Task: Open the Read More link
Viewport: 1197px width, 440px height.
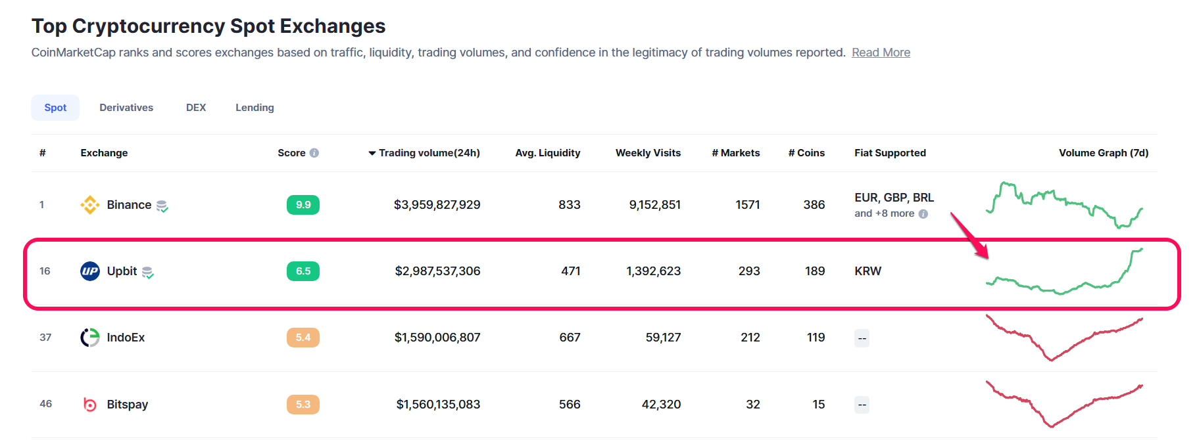Action: pos(881,53)
